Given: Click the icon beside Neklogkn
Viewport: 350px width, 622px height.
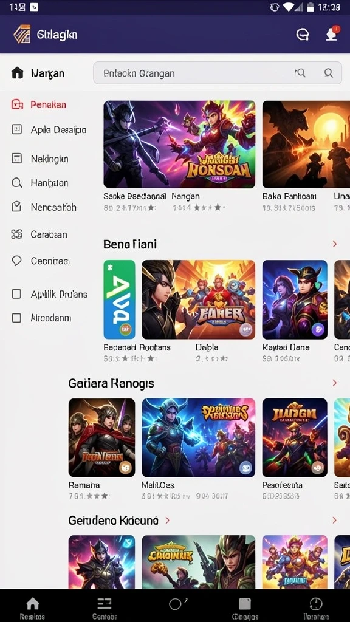Looking at the screenshot, I should pyautogui.click(x=16, y=159).
